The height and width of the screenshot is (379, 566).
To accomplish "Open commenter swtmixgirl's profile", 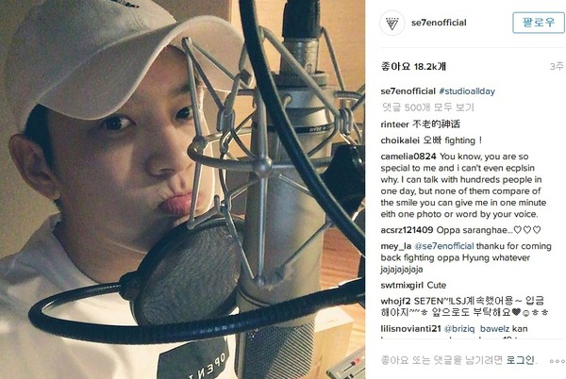I will tap(402, 286).
